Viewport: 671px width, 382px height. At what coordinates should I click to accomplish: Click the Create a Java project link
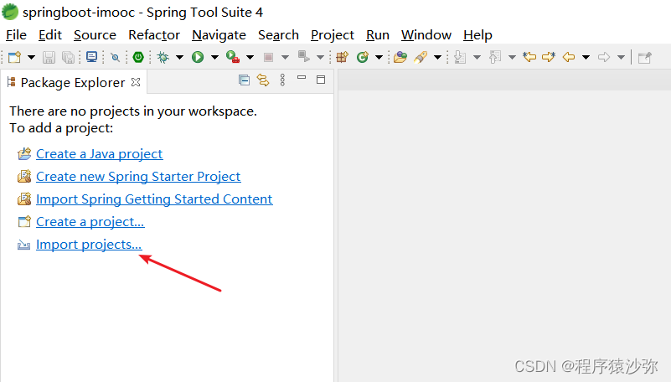[100, 154]
